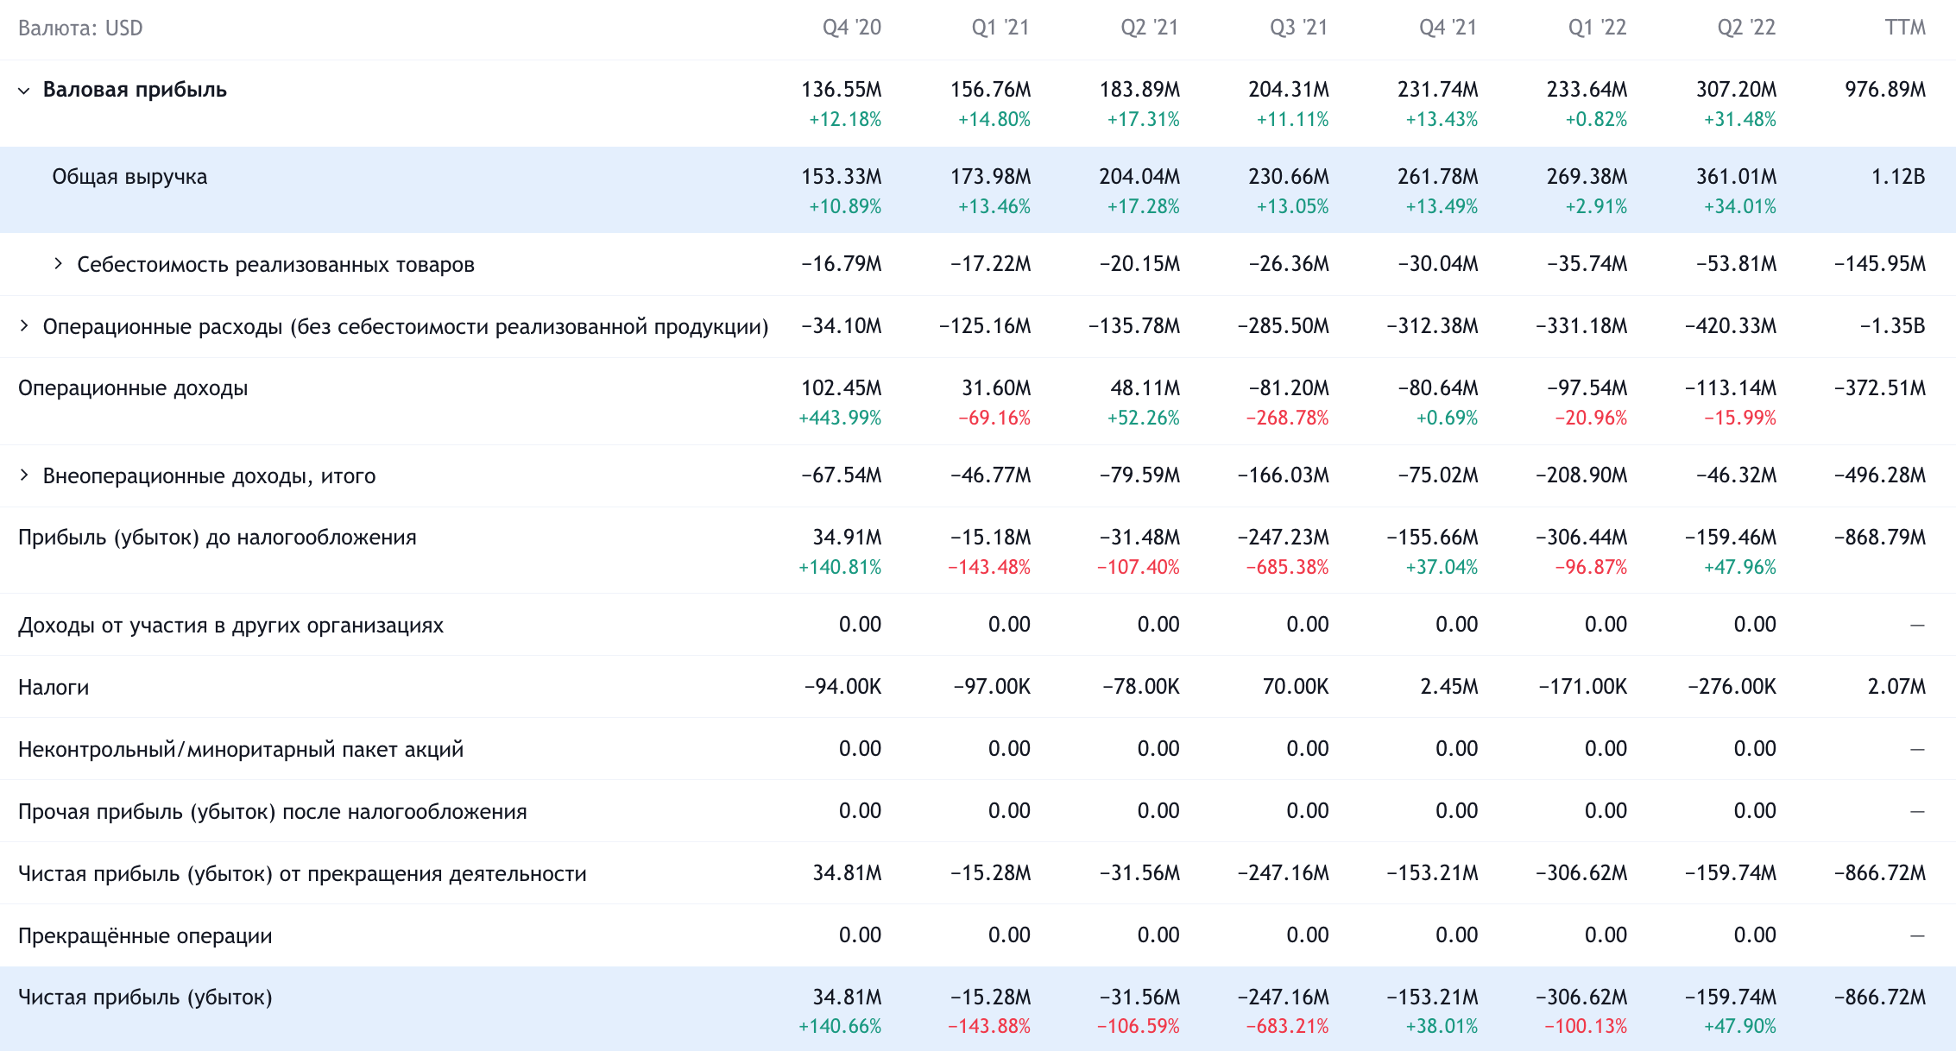Click taxes value −276.00K
Screen dimensions: 1956x1051
point(1732,687)
